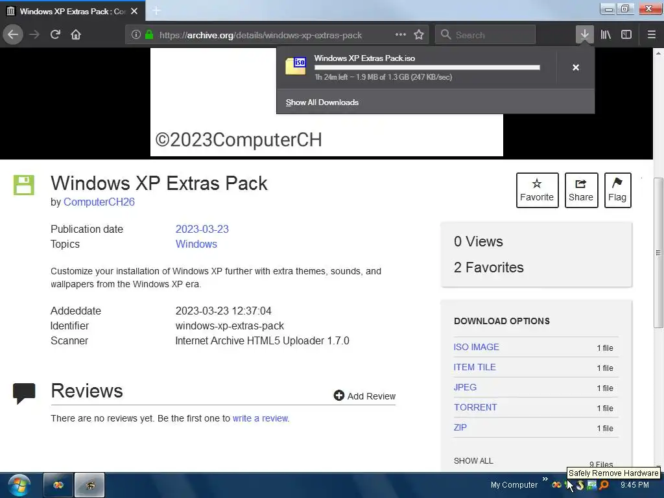The width and height of the screenshot is (664, 498).
Task: Click the Share button
Action: (581, 190)
